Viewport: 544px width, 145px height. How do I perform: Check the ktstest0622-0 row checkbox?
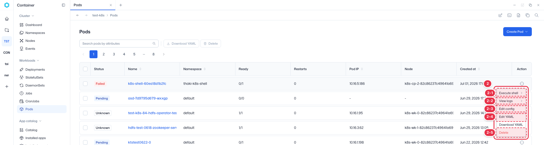(x=85, y=142)
